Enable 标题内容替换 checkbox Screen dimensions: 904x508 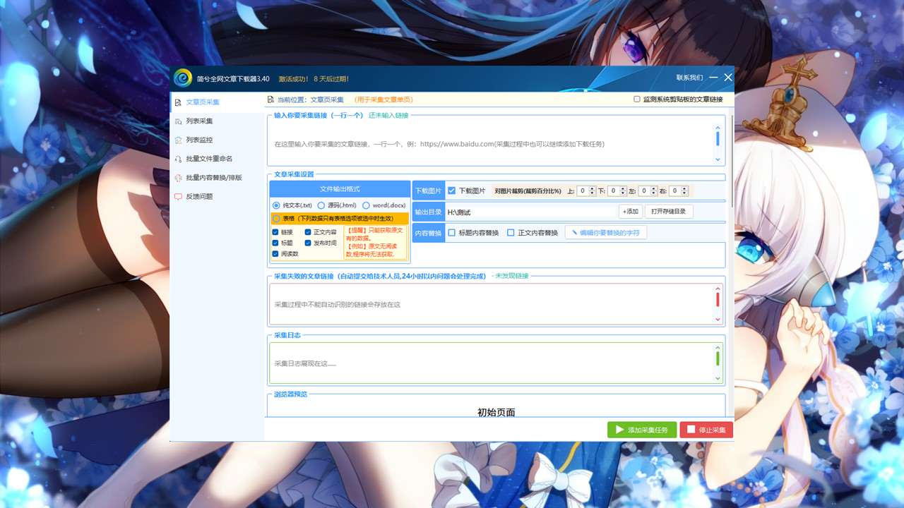452,233
